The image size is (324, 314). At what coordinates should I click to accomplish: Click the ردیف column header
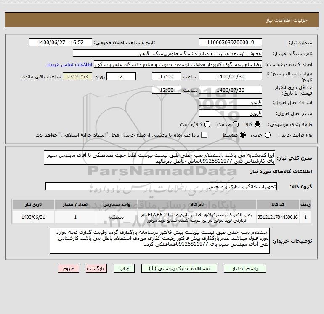[x=305, y=204]
